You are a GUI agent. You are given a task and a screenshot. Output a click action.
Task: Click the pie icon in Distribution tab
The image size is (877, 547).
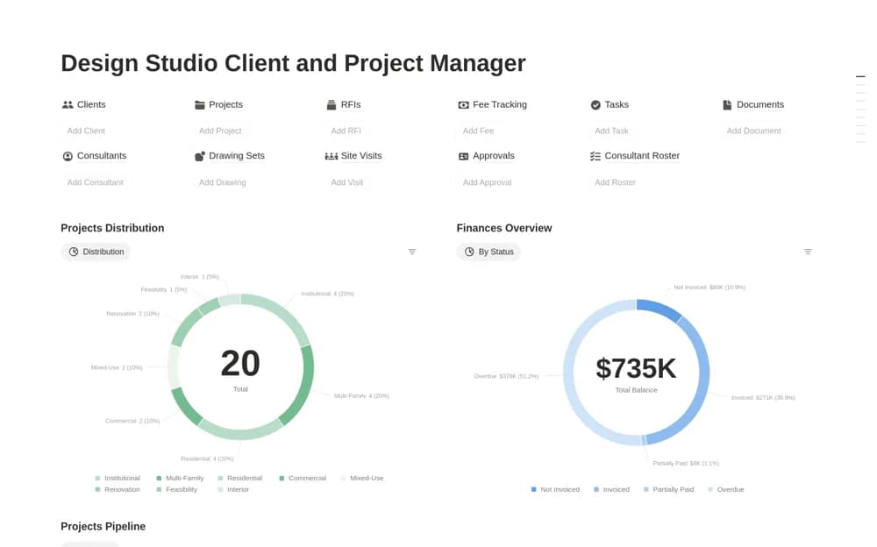click(74, 252)
